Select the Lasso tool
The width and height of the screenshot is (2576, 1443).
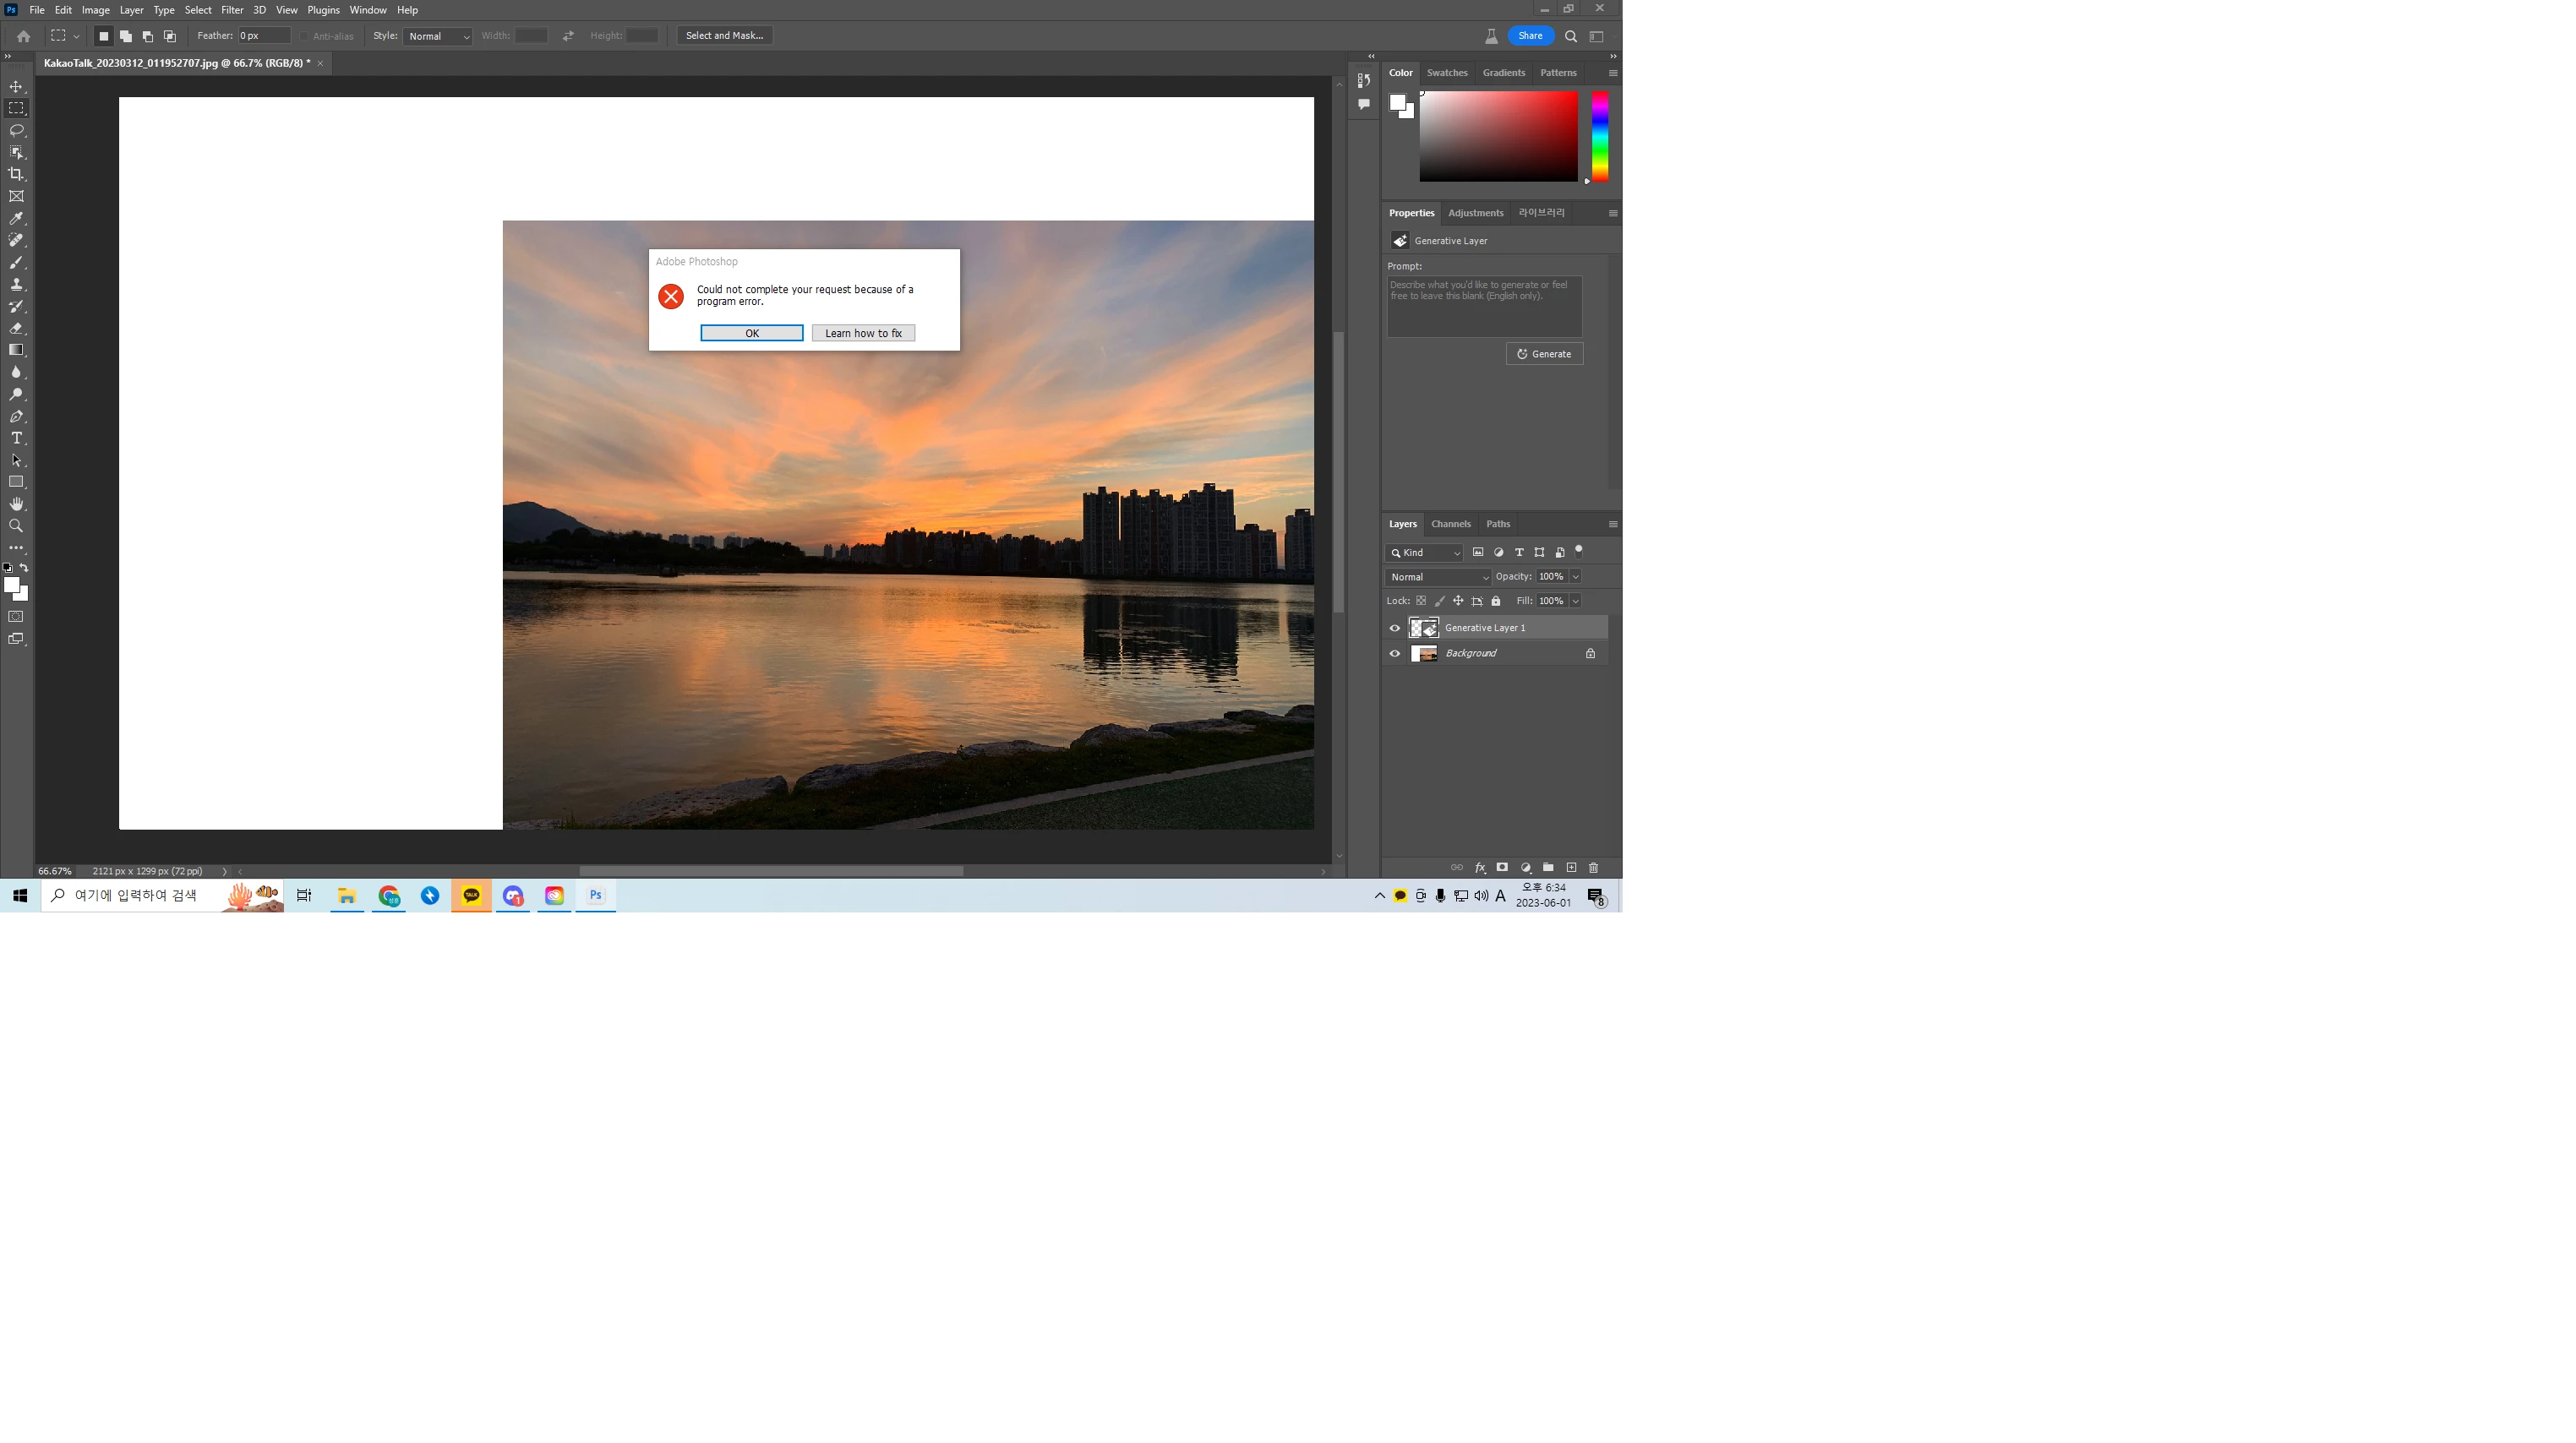(x=16, y=131)
